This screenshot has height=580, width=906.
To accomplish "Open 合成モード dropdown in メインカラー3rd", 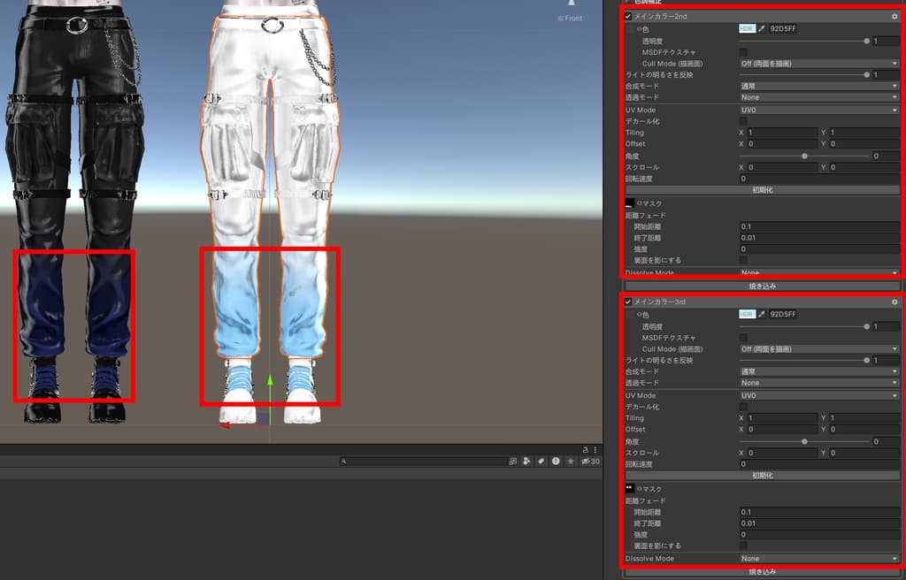I will pyautogui.click(x=819, y=371).
